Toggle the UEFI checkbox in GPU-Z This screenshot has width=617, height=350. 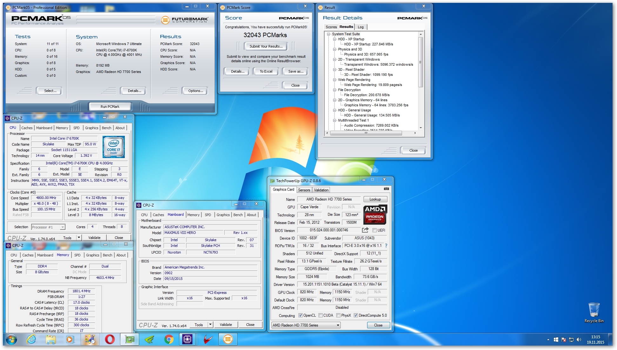pyautogui.click(x=374, y=230)
